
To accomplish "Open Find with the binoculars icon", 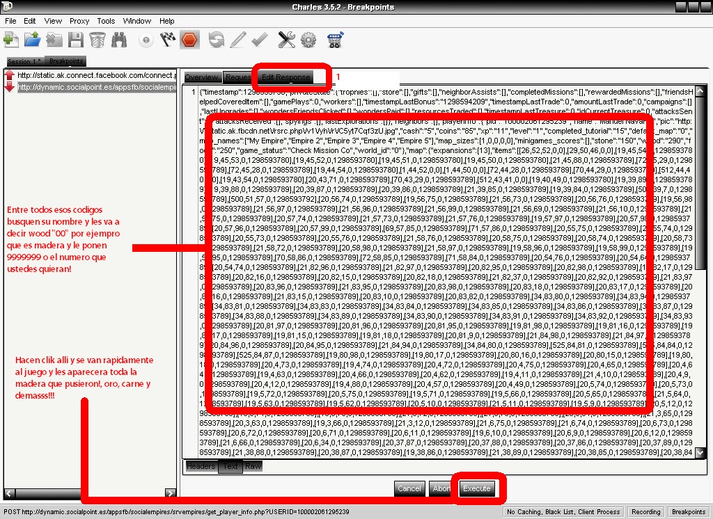I will [x=119, y=40].
